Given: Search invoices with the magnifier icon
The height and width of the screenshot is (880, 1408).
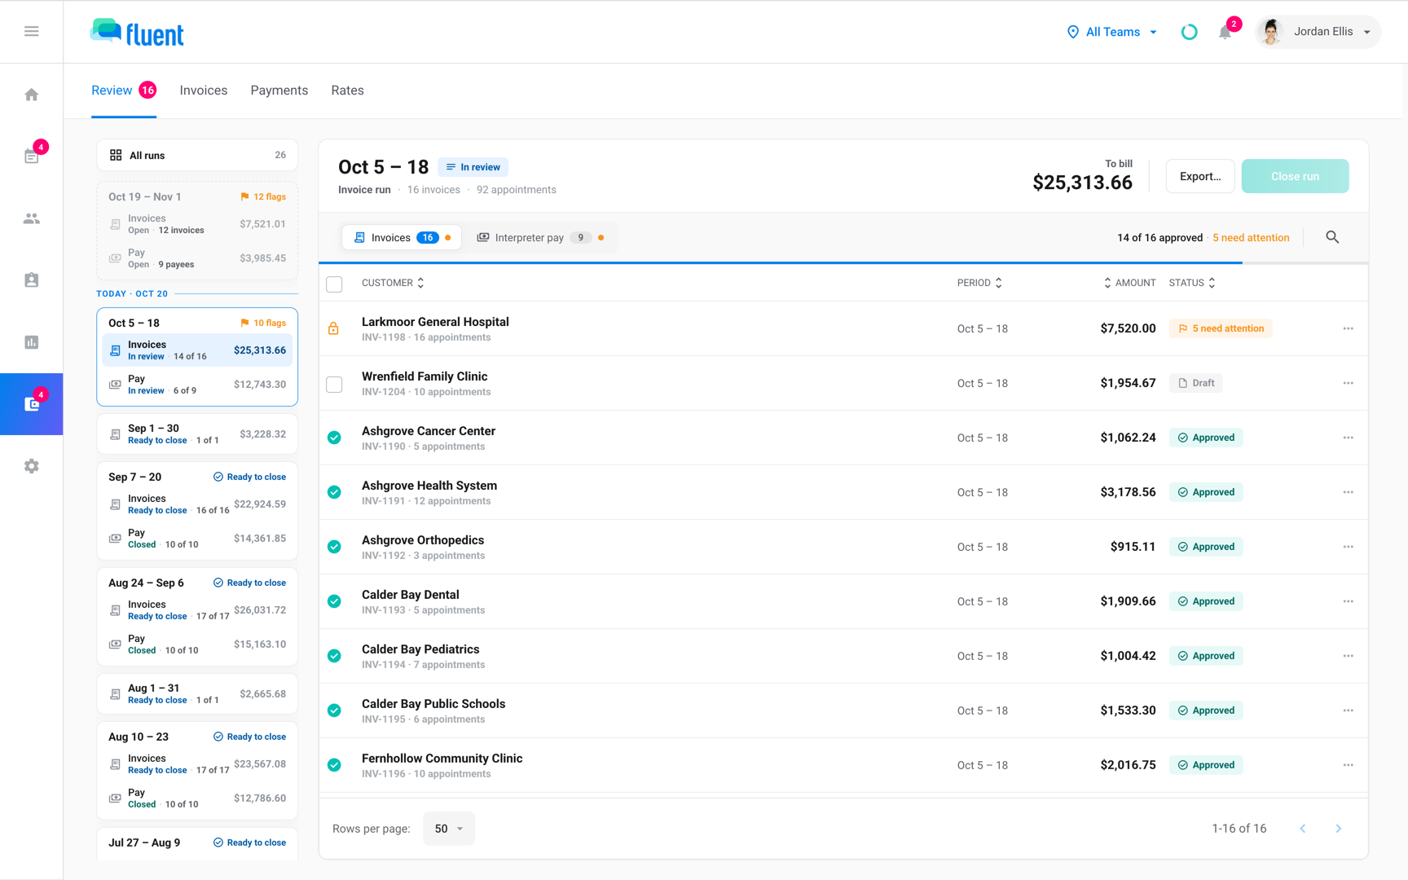Looking at the screenshot, I should pyautogui.click(x=1332, y=237).
